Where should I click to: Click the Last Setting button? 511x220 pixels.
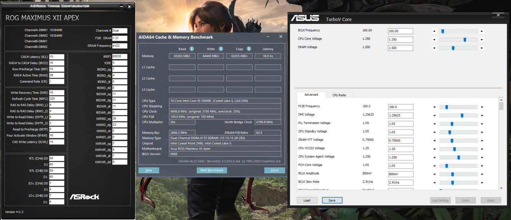click(440, 200)
